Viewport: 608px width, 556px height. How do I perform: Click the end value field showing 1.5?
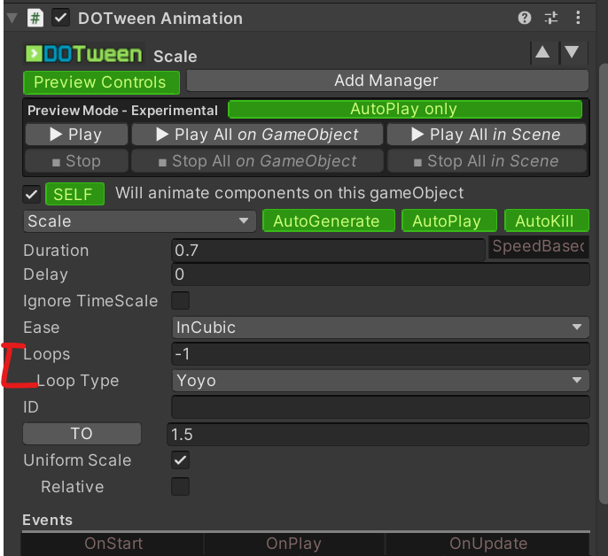click(x=378, y=434)
